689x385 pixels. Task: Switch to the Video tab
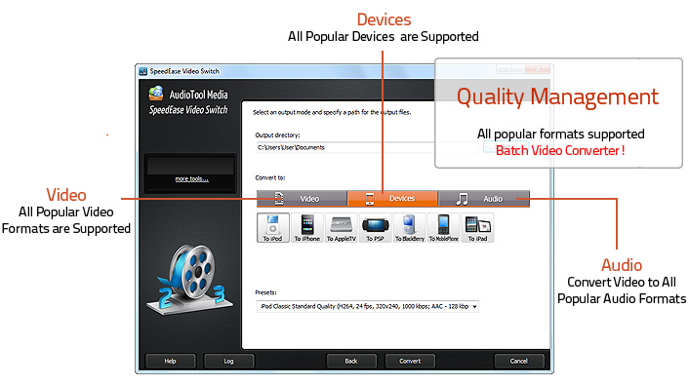(x=302, y=199)
